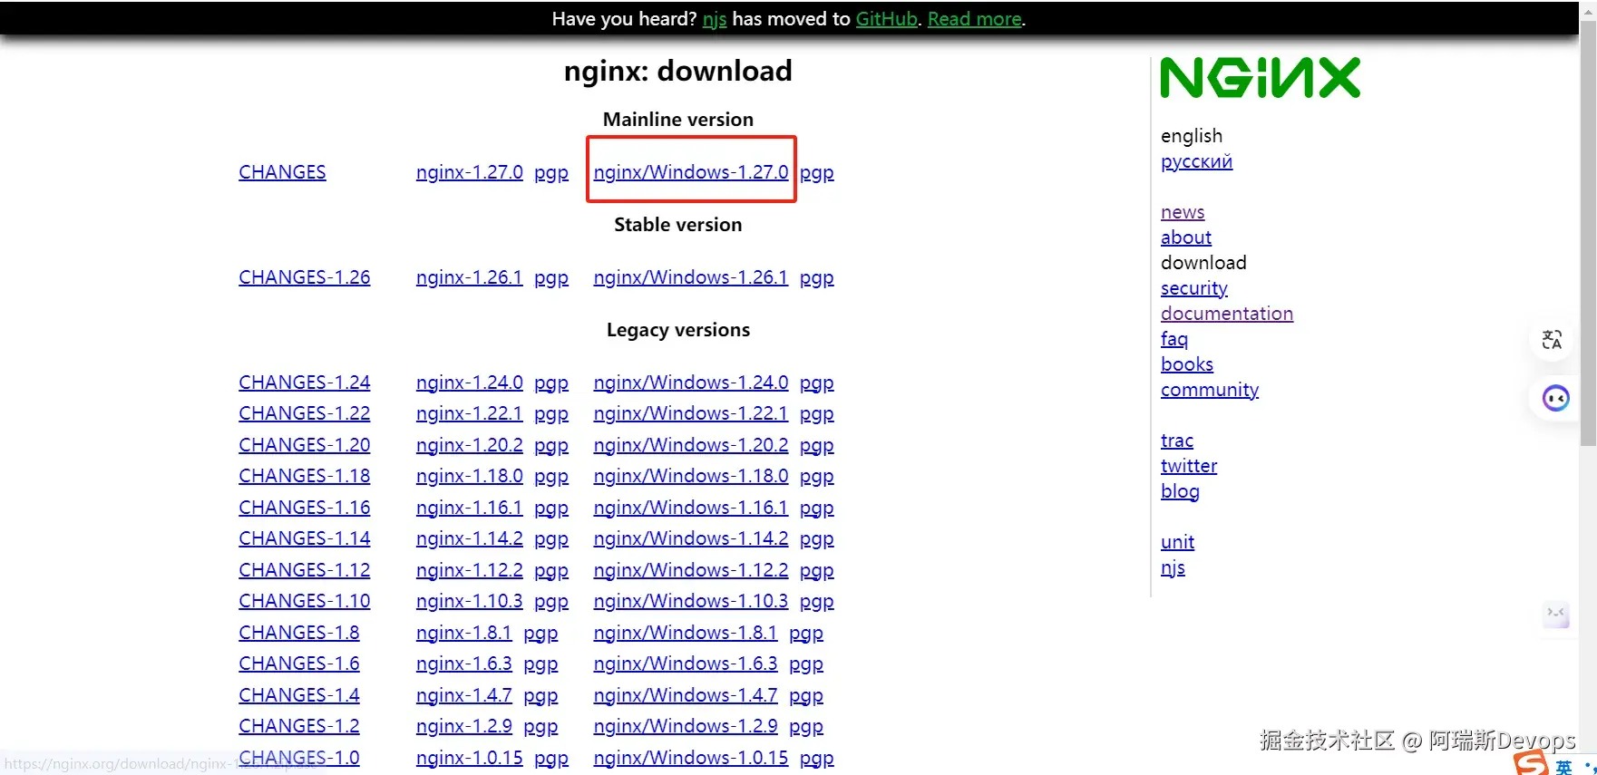Download nginx-1.20.2 source
This screenshot has width=1597, height=775.
click(x=470, y=445)
